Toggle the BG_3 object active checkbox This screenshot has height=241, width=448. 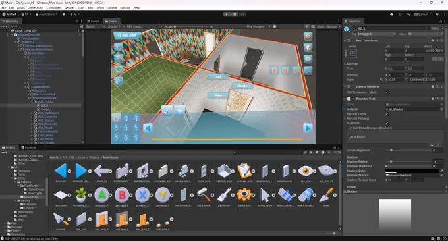[x=354, y=28]
